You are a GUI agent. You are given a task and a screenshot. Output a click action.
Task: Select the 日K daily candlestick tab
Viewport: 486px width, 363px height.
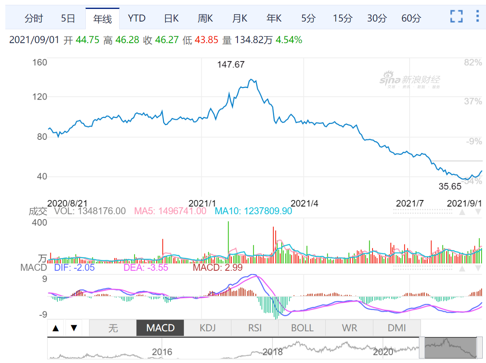point(171,18)
